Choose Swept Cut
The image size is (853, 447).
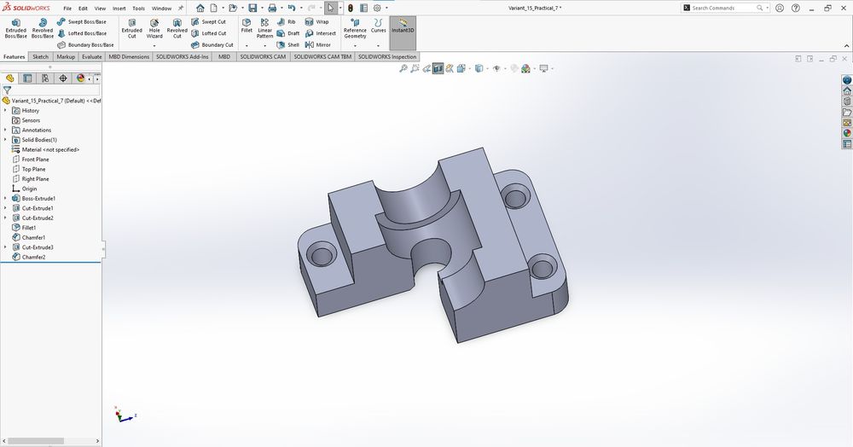(x=208, y=21)
